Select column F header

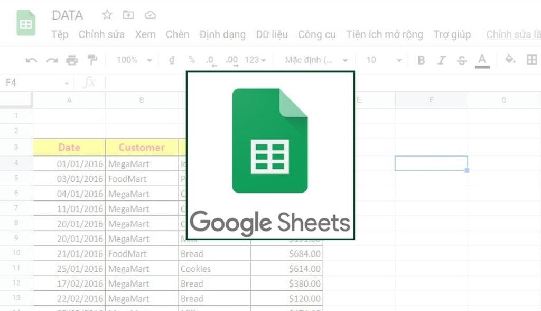click(431, 100)
